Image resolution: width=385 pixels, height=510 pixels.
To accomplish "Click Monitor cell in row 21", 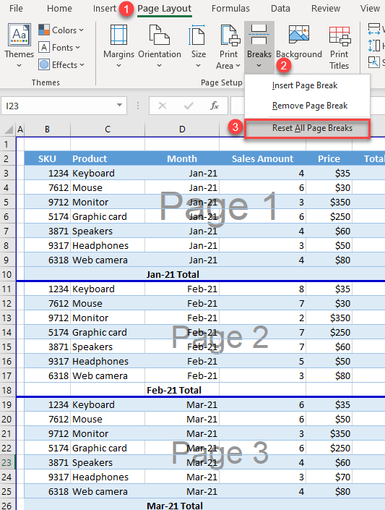I will 108,433.
